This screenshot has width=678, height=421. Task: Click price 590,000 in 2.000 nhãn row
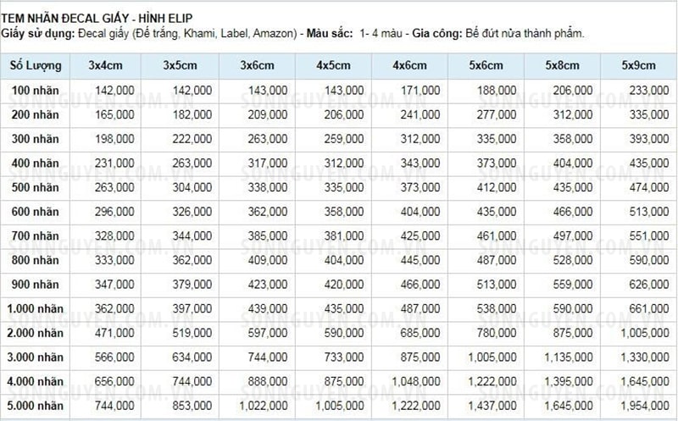(344, 333)
